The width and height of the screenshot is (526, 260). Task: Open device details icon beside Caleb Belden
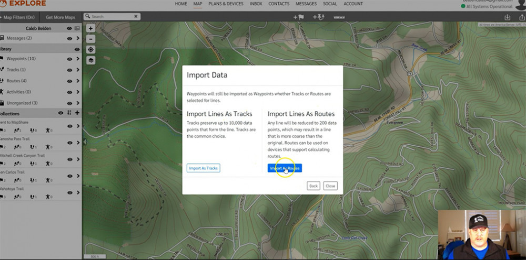tap(77, 28)
